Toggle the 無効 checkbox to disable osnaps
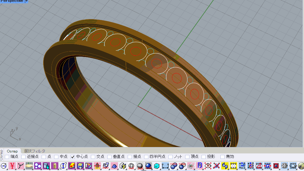The image size is (304, 171). (223, 157)
